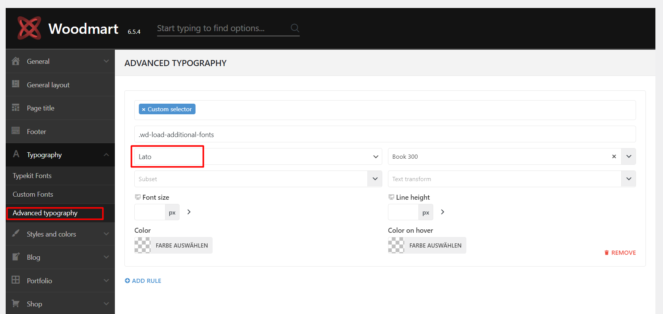
Task: Expand Font size responsive arrow
Action: tap(189, 212)
